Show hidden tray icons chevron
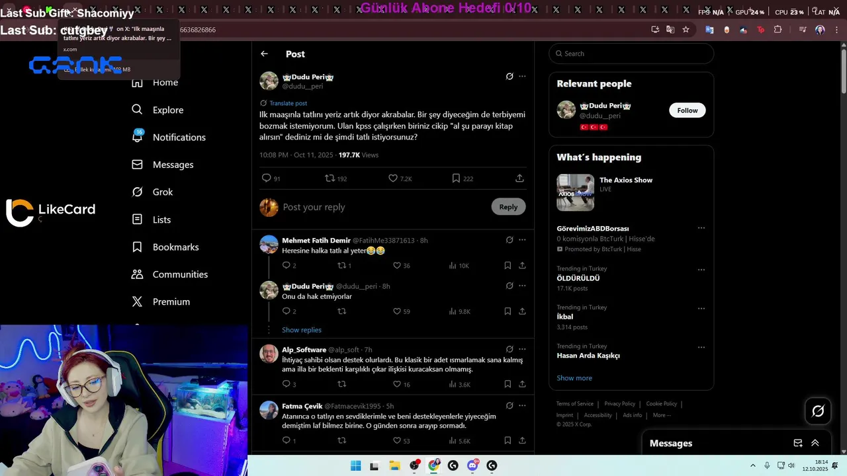The height and width of the screenshot is (476, 847). 752,465
